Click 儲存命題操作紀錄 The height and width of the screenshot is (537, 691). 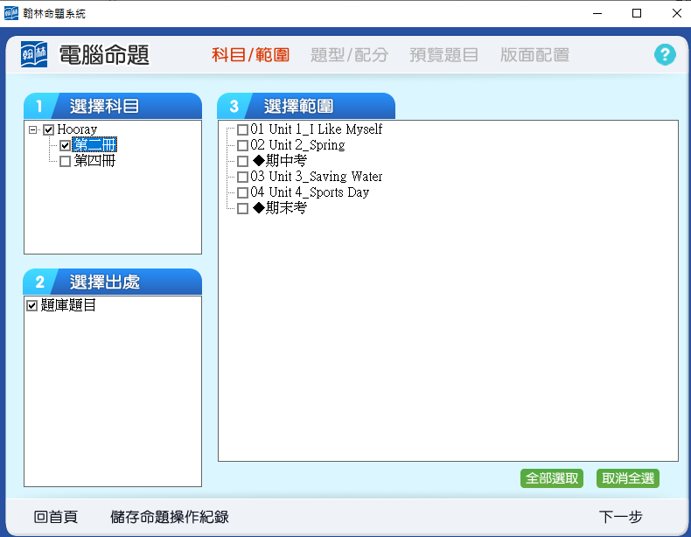pyautogui.click(x=170, y=517)
